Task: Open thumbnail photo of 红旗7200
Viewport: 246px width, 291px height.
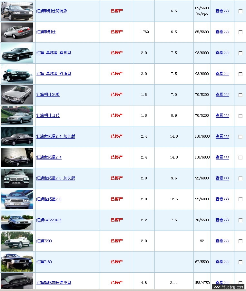Action: 17,241
